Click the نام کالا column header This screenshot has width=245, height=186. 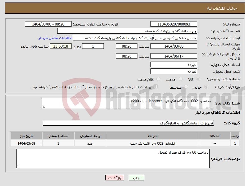point(152,136)
